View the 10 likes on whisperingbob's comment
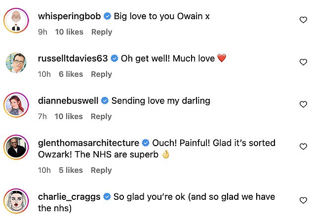 point(69,32)
